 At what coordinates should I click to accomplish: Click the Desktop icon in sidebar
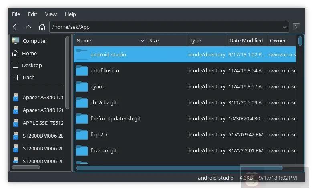pyautogui.click(x=15, y=65)
